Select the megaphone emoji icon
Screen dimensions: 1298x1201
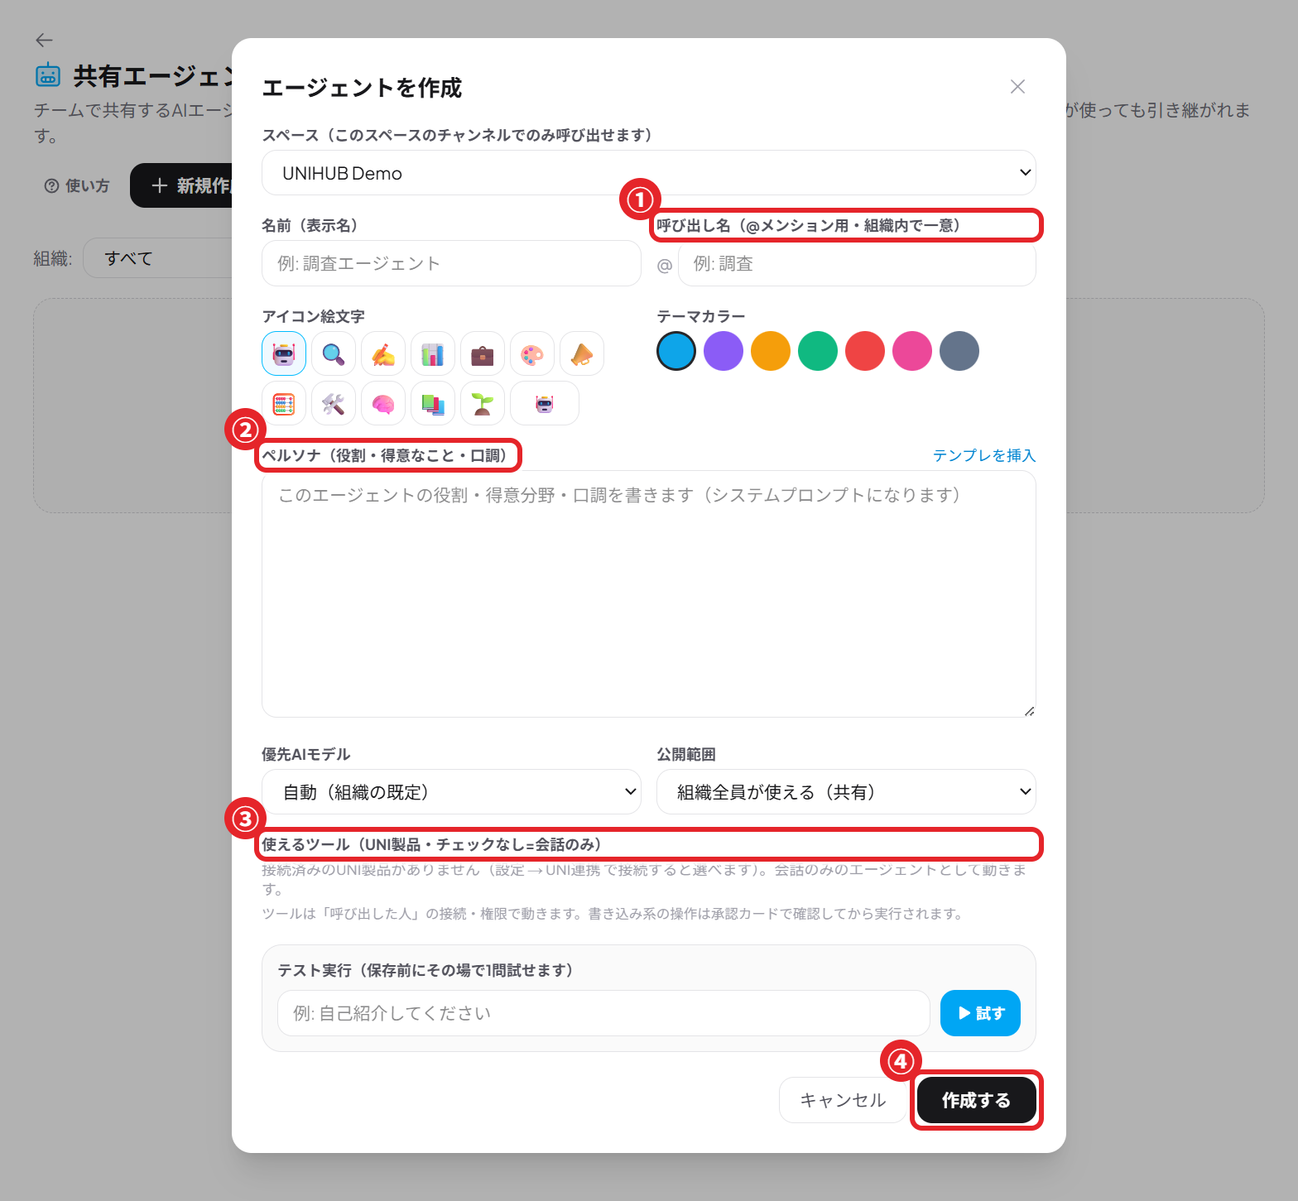[x=582, y=353]
